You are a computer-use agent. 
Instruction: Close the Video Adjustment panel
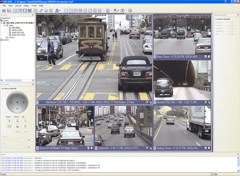(238, 15)
